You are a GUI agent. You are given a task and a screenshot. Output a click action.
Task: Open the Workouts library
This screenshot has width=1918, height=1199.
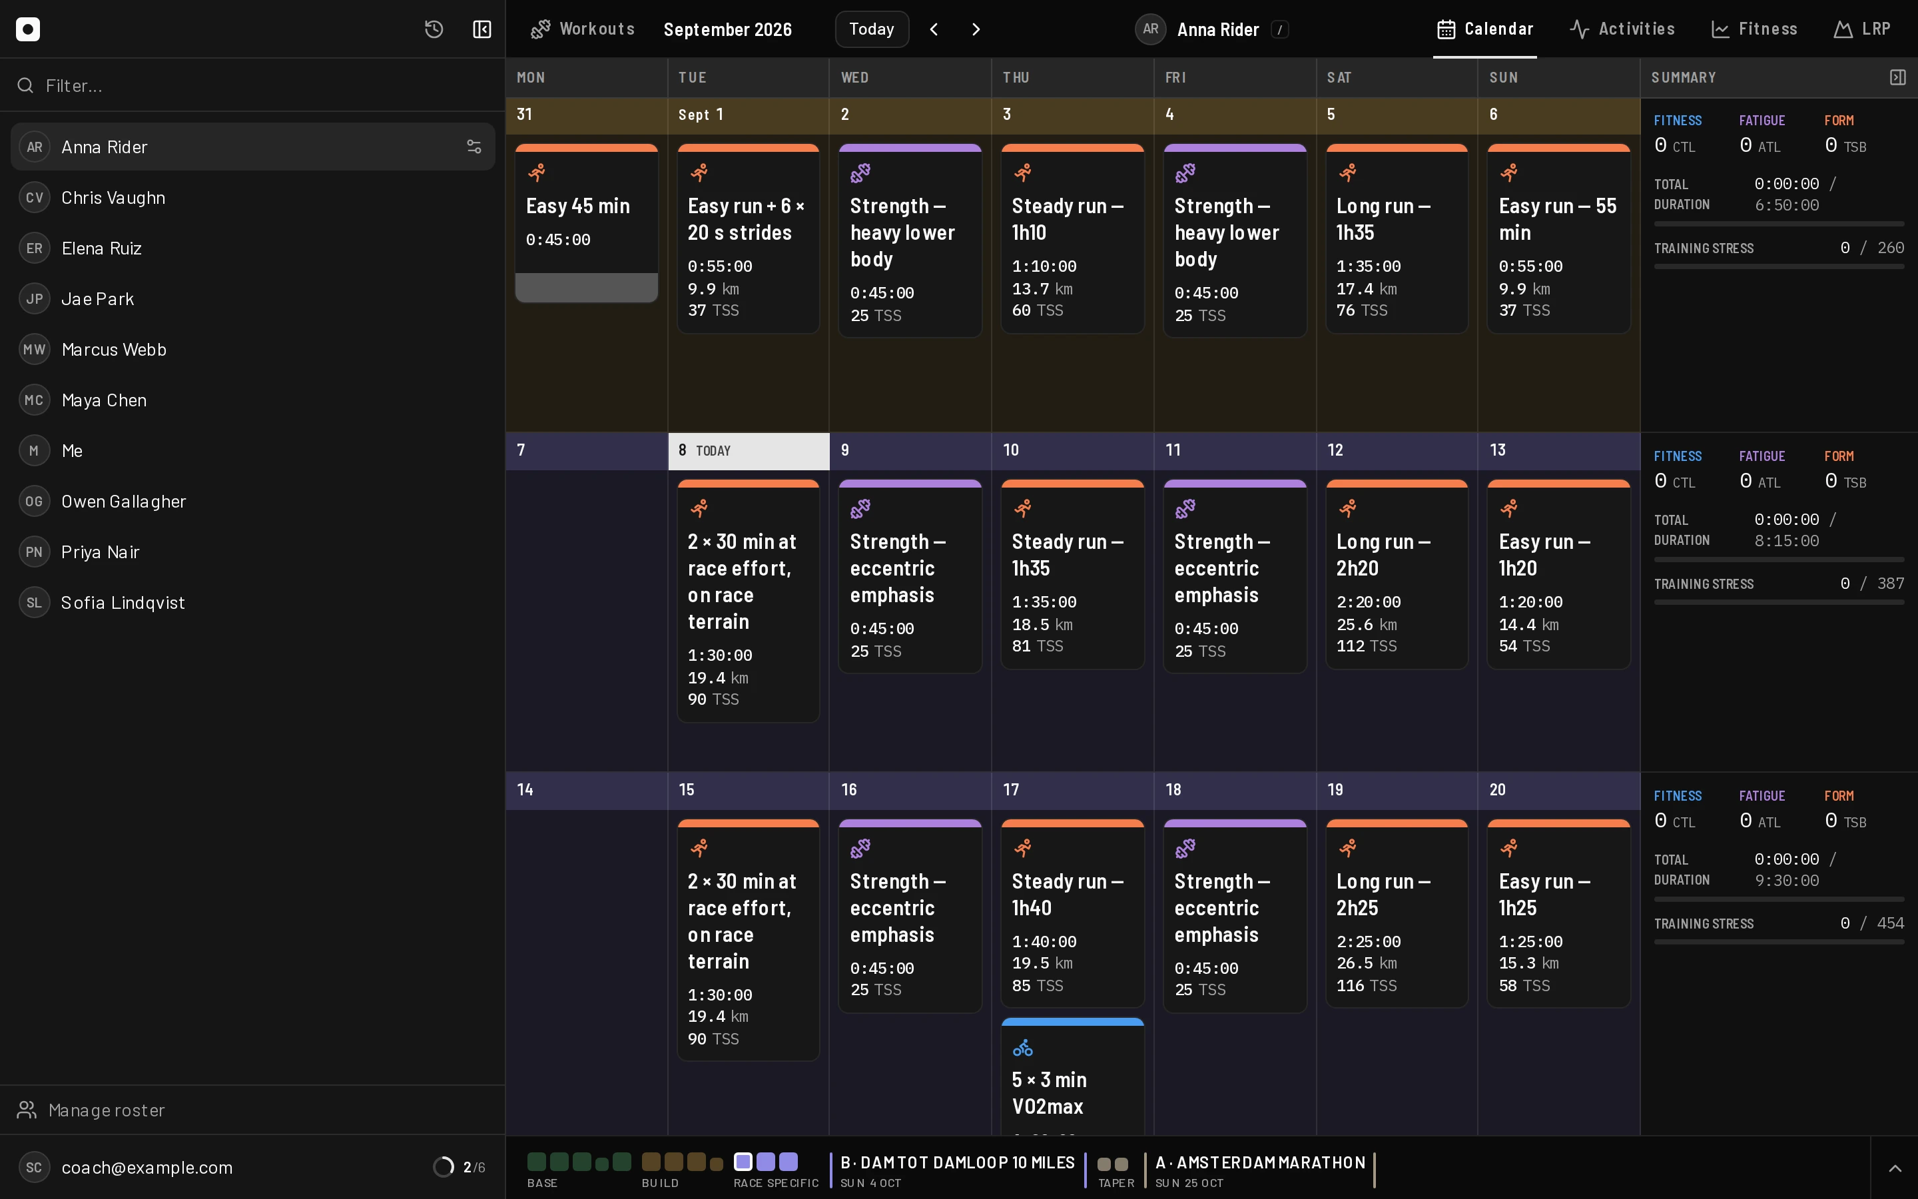[x=583, y=29]
